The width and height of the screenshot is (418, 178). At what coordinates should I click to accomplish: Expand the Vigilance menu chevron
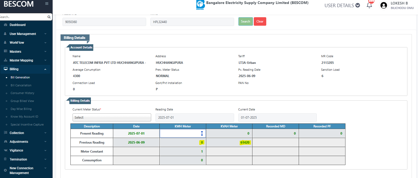45,150
